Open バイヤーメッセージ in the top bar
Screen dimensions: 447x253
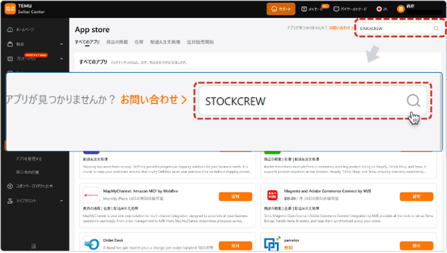click(351, 9)
